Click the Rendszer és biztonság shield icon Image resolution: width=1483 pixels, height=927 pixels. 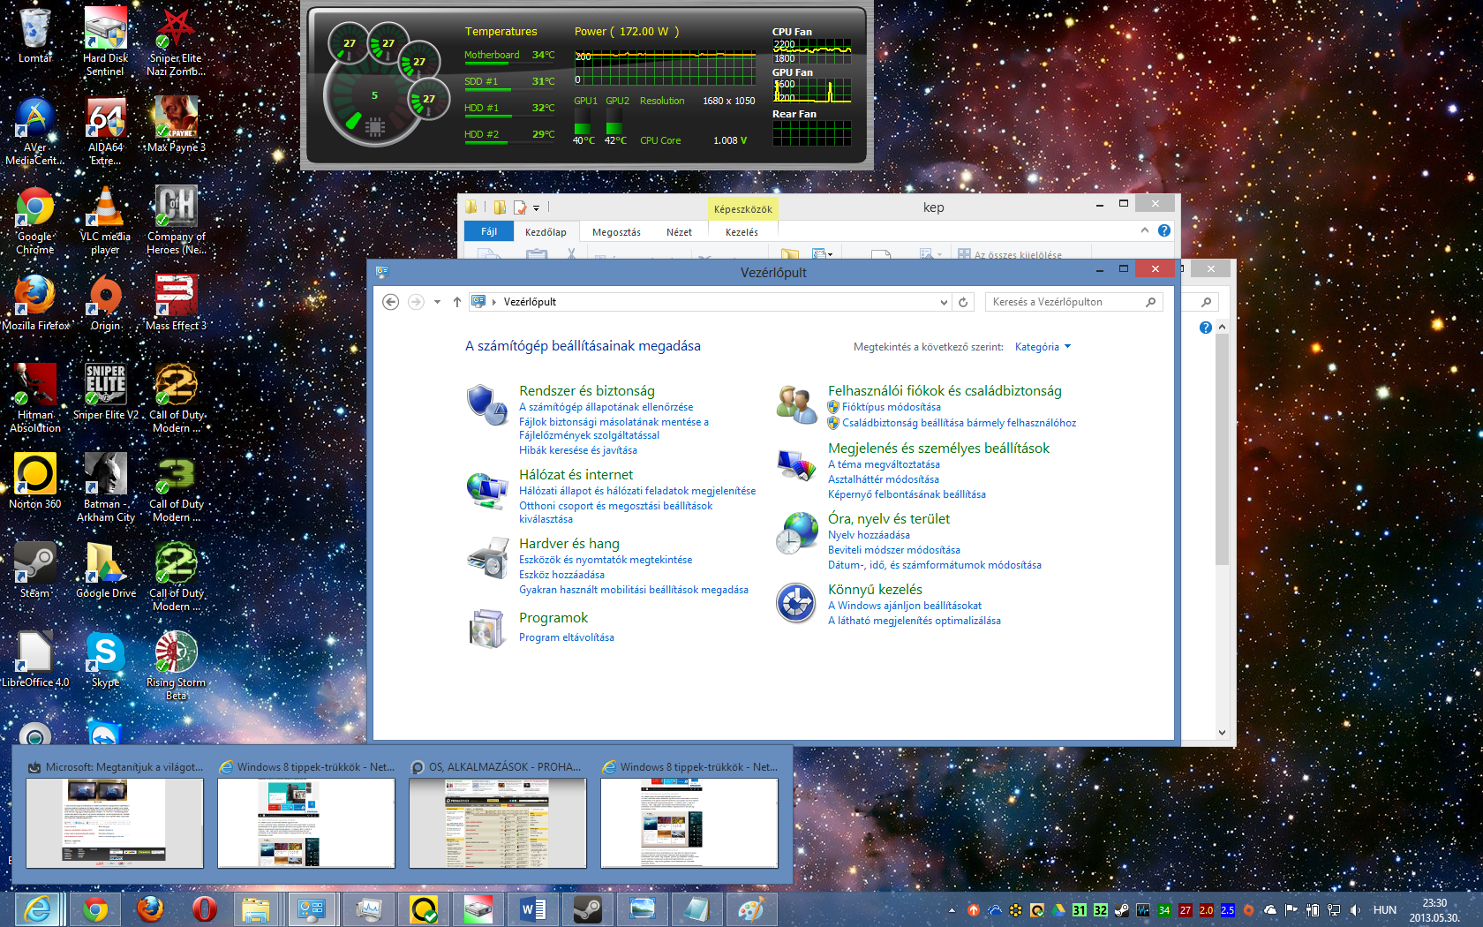click(x=486, y=405)
